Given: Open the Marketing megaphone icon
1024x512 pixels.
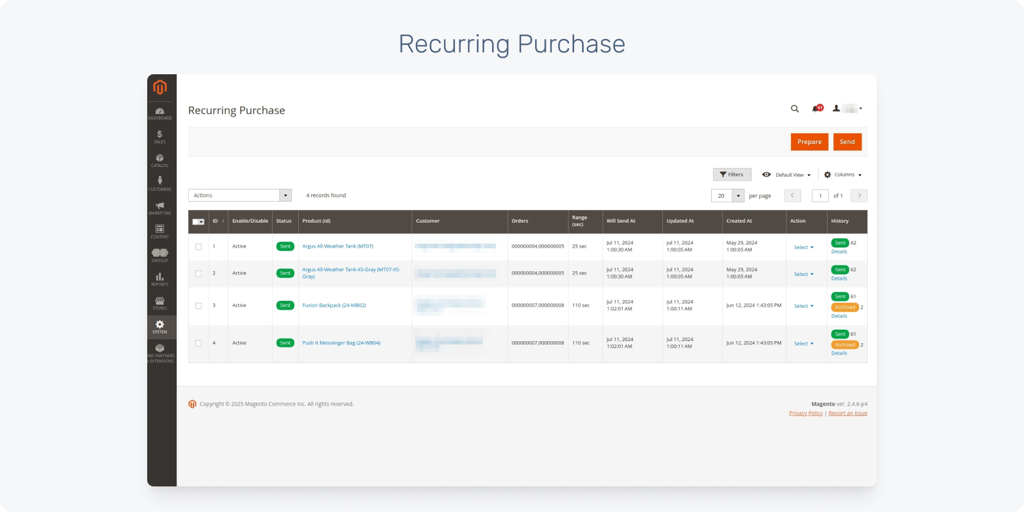Looking at the screenshot, I should [x=159, y=208].
